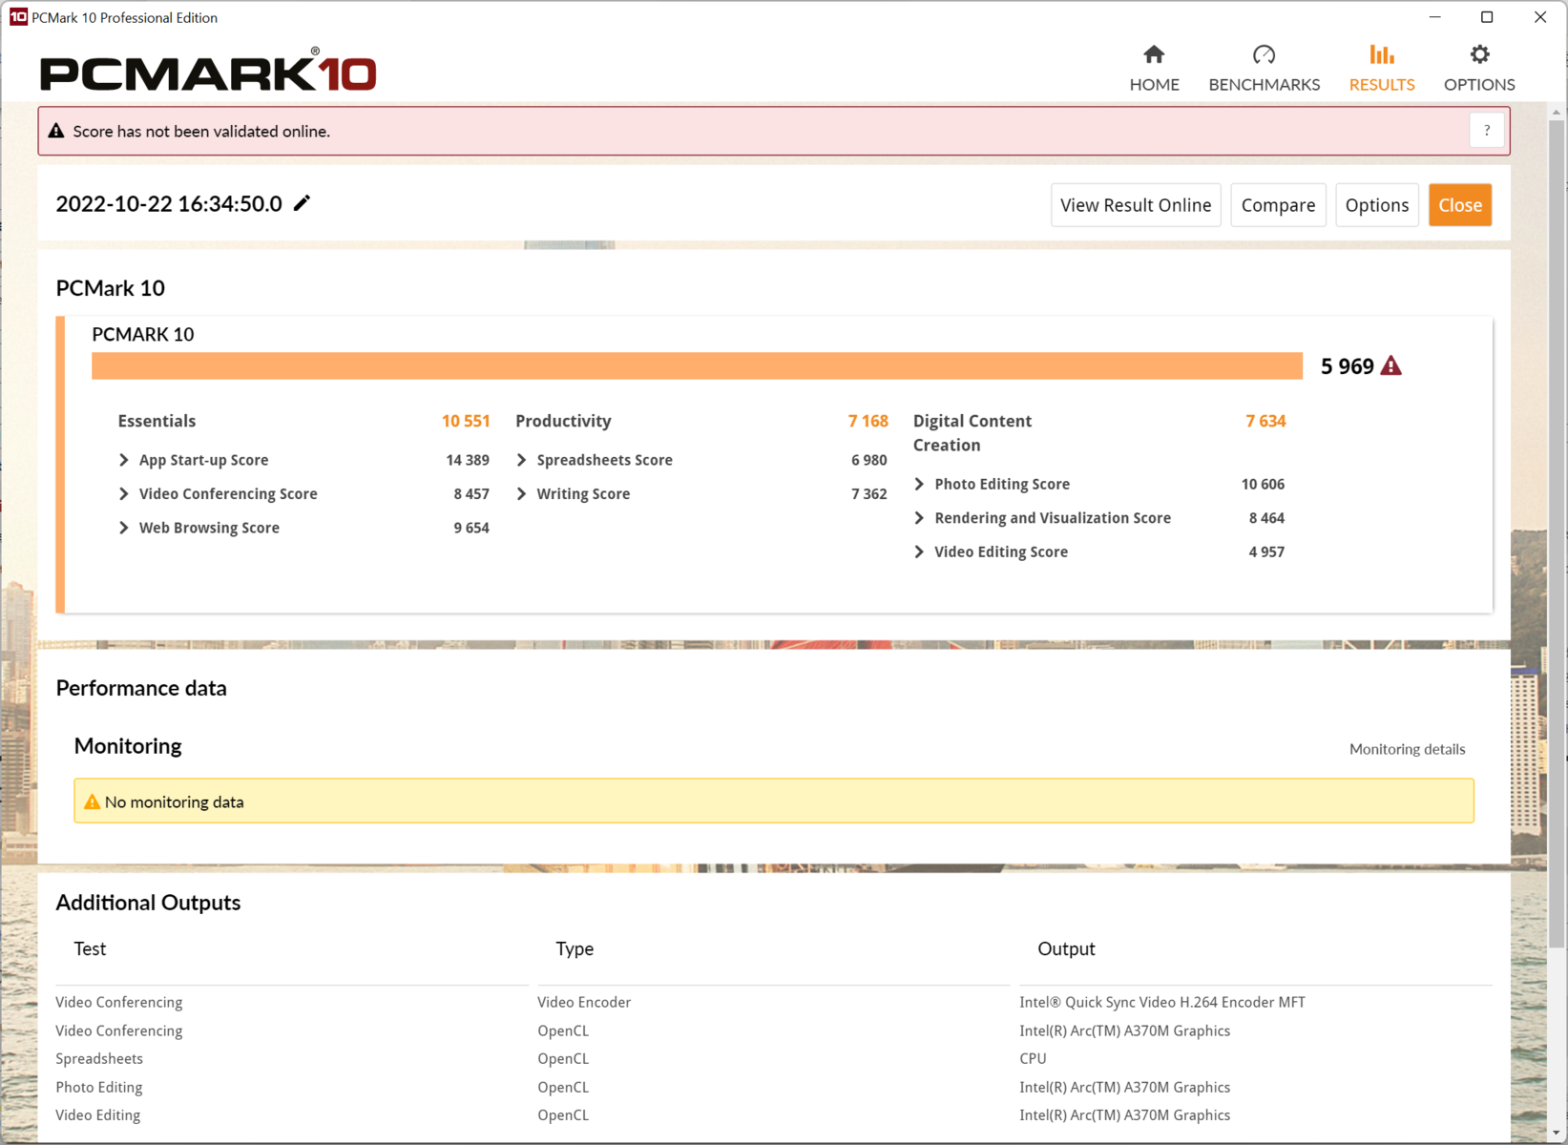Click the Productivity heading
The width and height of the screenshot is (1568, 1145).
pyautogui.click(x=563, y=421)
